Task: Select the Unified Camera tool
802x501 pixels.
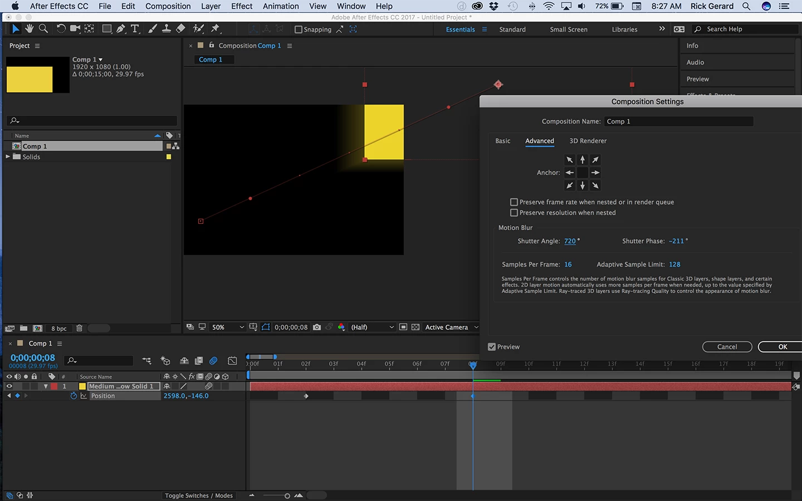Action: 75,29
